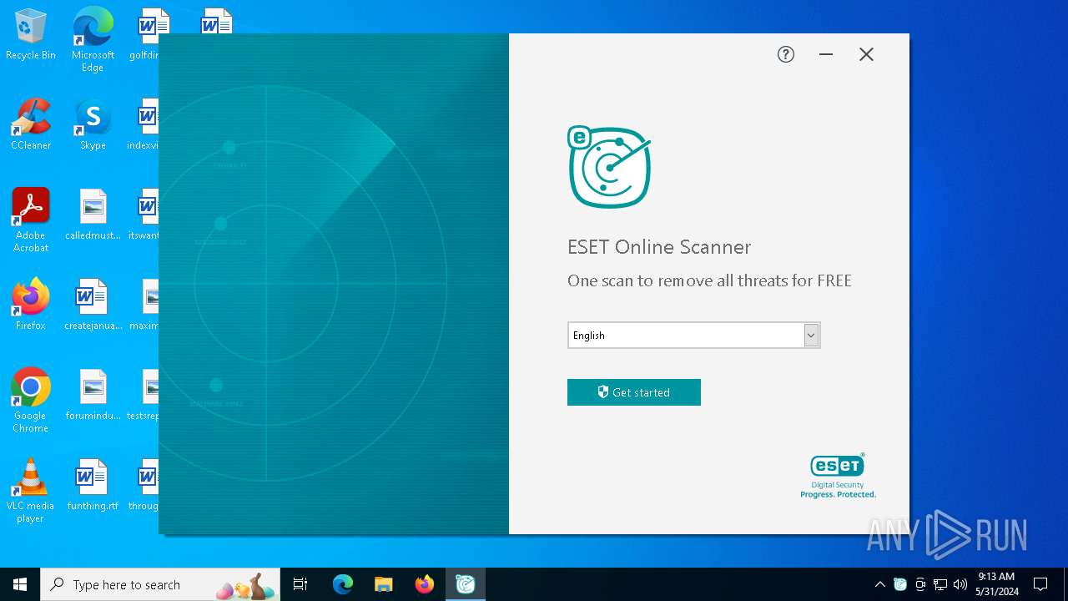Launch VLC media player shortcut
The image size is (1068, 601).
[x=31, y=491]
